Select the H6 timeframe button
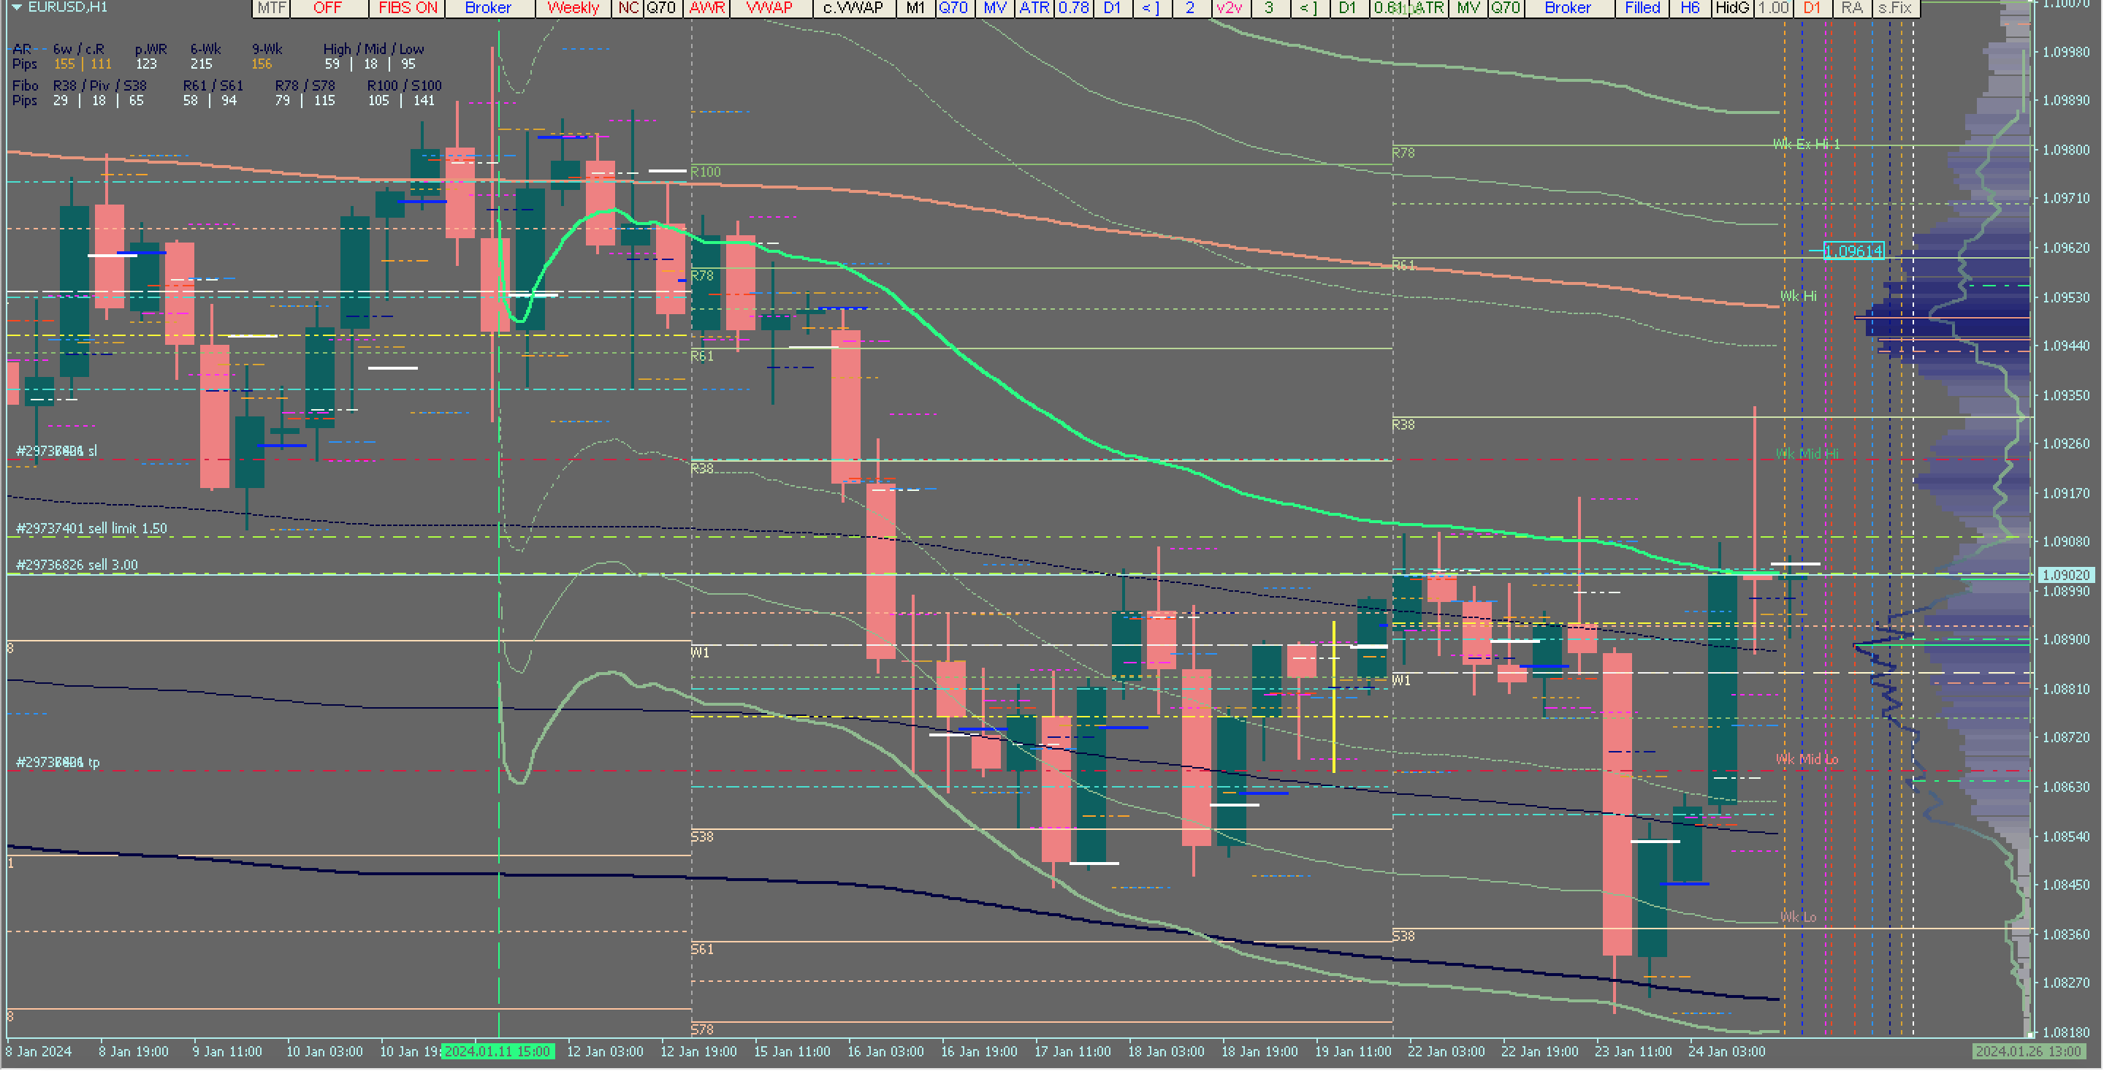2104x1071 pixels. click(1690, 8)
